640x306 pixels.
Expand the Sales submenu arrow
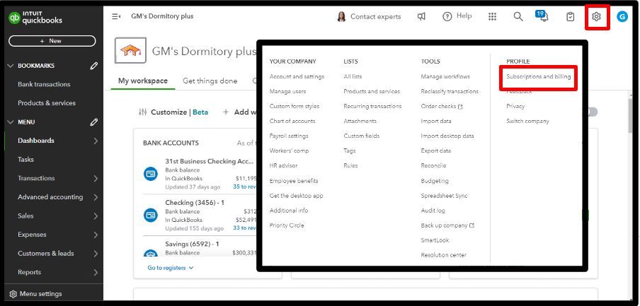[96, 216]
